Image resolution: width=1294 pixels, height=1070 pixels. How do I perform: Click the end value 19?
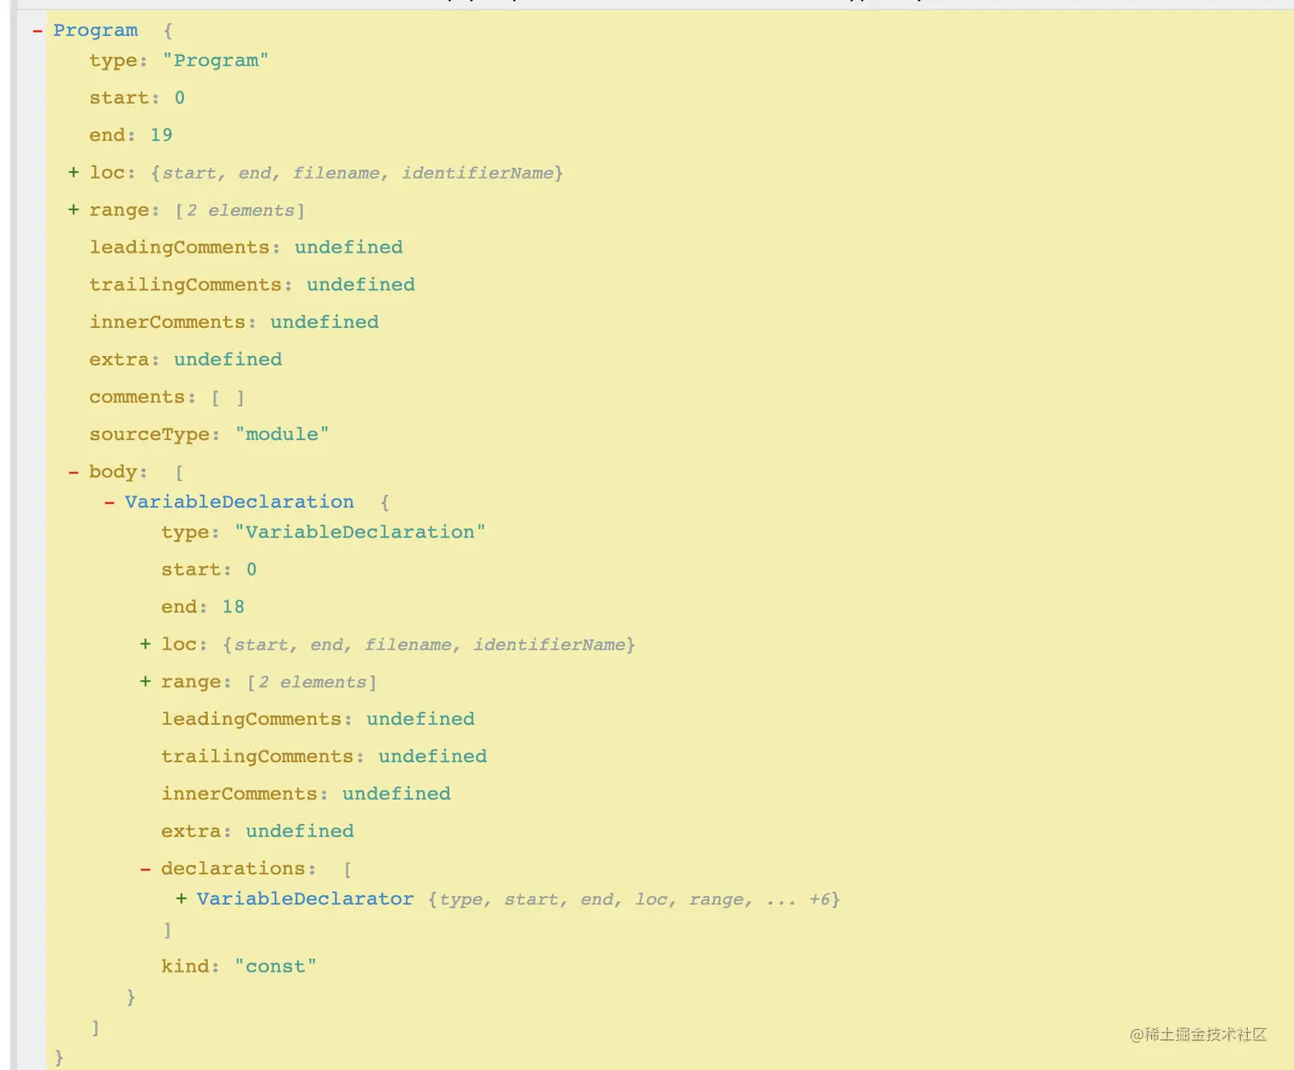[161, 135]
